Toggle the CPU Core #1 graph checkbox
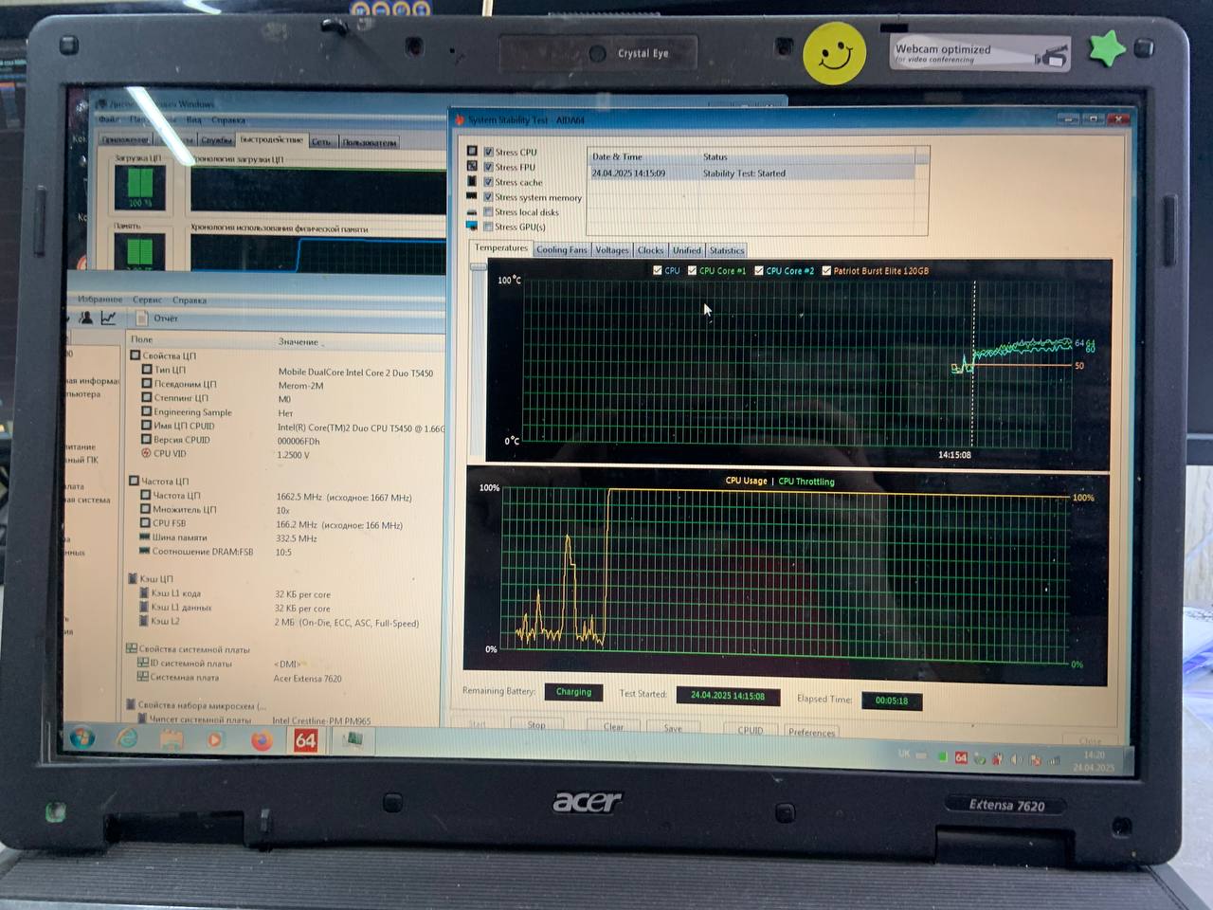 tap(693, 270)
